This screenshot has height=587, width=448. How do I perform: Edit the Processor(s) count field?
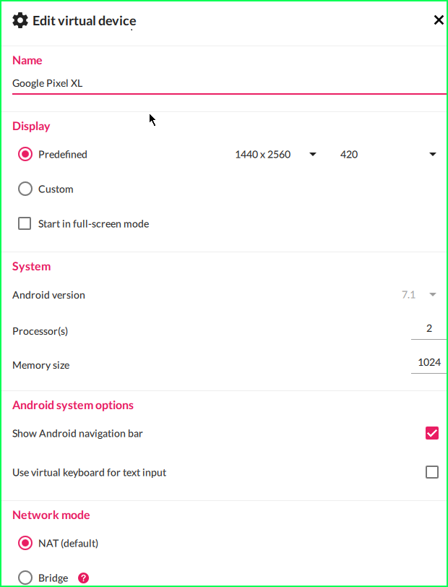click(428, 329)
